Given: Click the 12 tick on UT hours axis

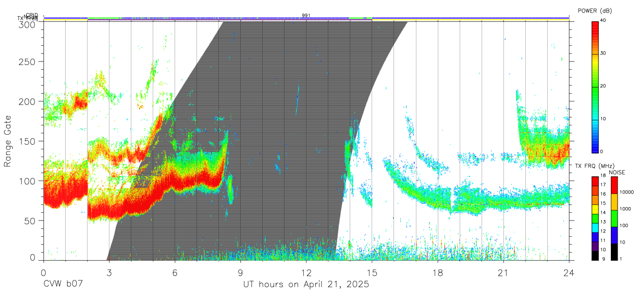Looking at the screenshot, I should (306, 272).
